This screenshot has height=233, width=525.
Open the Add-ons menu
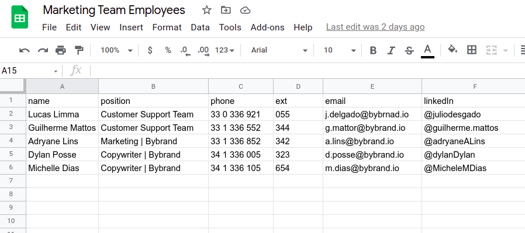[268, 27]
